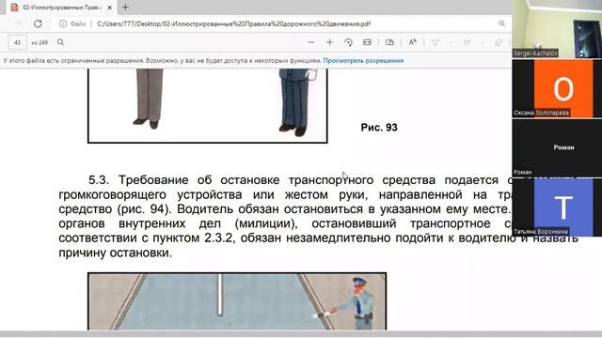
Task: Switch the PDF page view layout
Action: tap(389, 42)
